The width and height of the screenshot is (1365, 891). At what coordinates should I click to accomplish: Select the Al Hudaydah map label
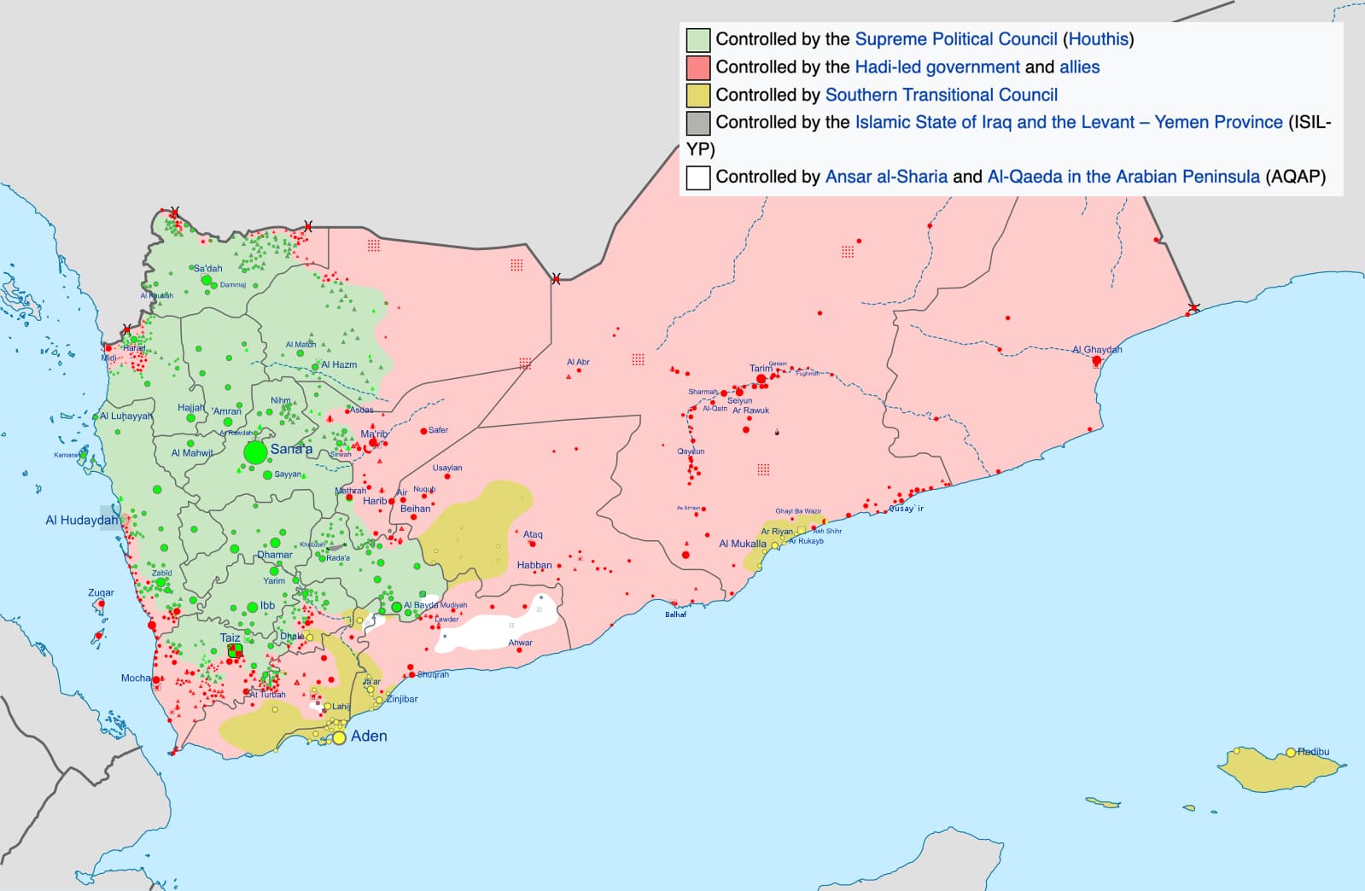[82, 521]
